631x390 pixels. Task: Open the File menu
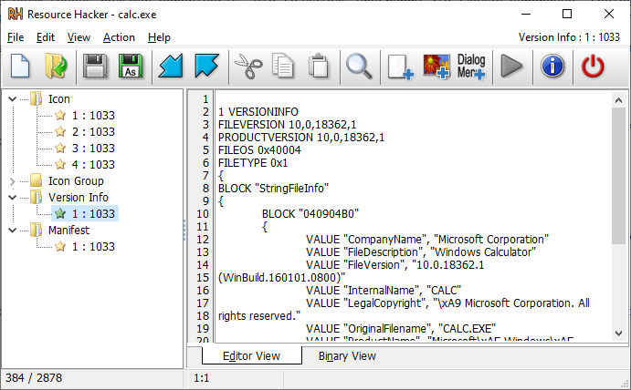pos(16,37)
